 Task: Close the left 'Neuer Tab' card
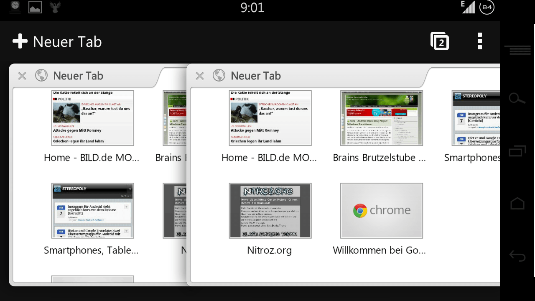click(22, 76)
